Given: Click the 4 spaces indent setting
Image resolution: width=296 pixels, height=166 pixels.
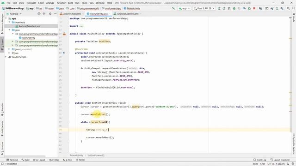Looking at the screenshot, I should coord(280,164).
